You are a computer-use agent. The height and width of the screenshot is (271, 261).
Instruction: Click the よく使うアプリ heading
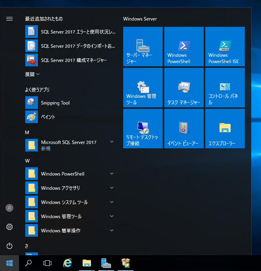(x=37, y=90)
